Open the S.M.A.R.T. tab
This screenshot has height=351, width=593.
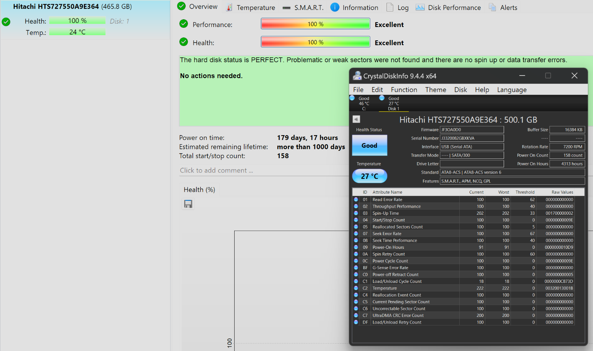click(303, 7)
